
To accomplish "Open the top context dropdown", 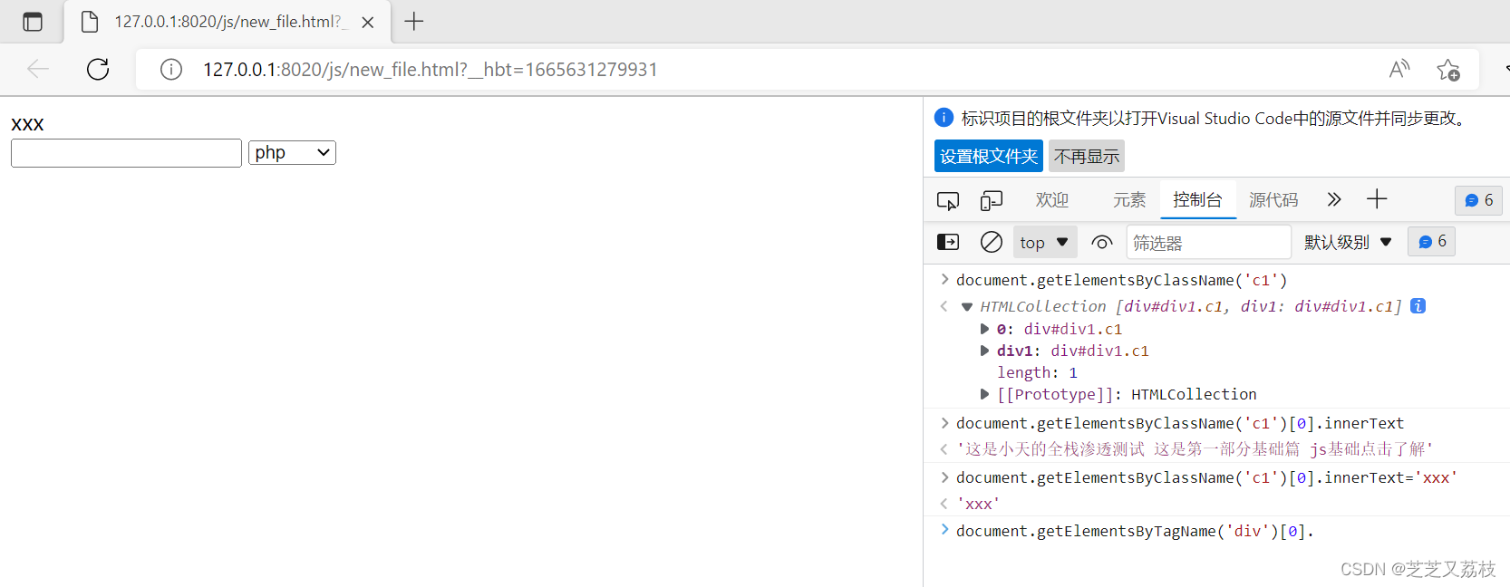I will click(1044, 242).
